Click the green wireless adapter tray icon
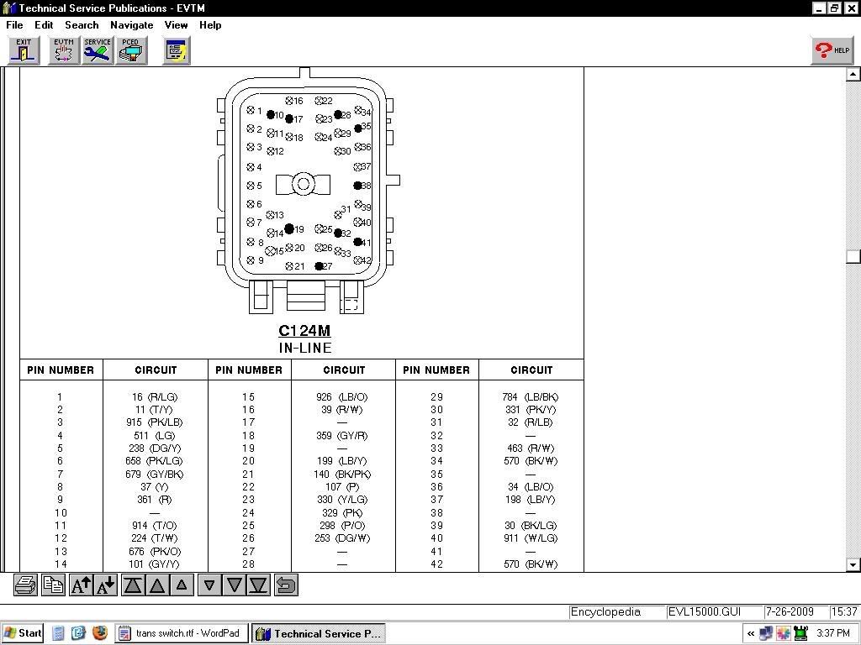This screenshot has width=861, height=645. 800,633
